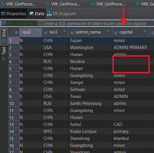Select the Text view side tab
Viewport: 154px width, 153px height.
(x=4, y=54)
